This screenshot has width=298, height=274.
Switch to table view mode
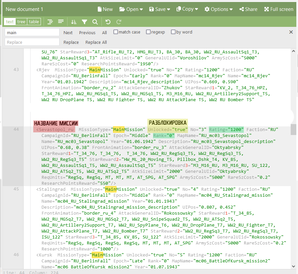pos(34,22)
